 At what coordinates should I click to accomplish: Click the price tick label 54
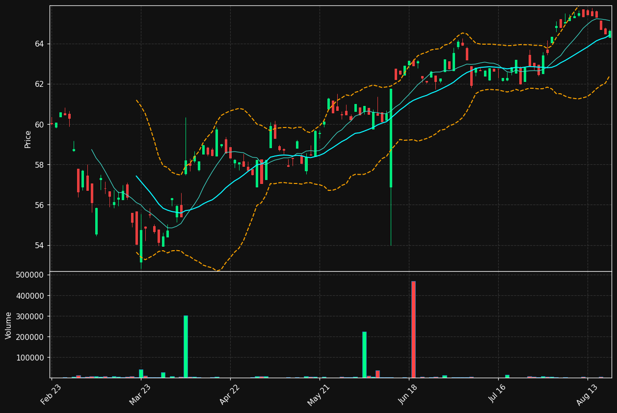39,245
